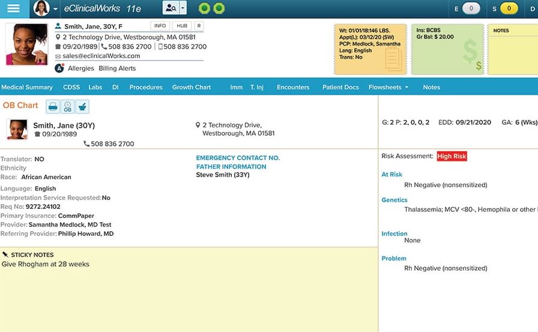Image resolution: width=538 pixels, height=332 pixels.
Task: Click sticky note 'Give Rhogham at 28 weeks'
Action: point(45,264)
